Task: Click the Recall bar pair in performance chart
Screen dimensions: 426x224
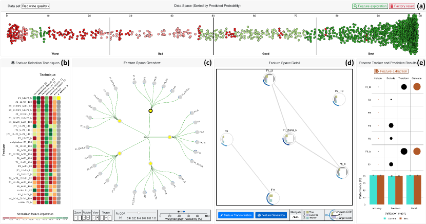Action: 414,190
